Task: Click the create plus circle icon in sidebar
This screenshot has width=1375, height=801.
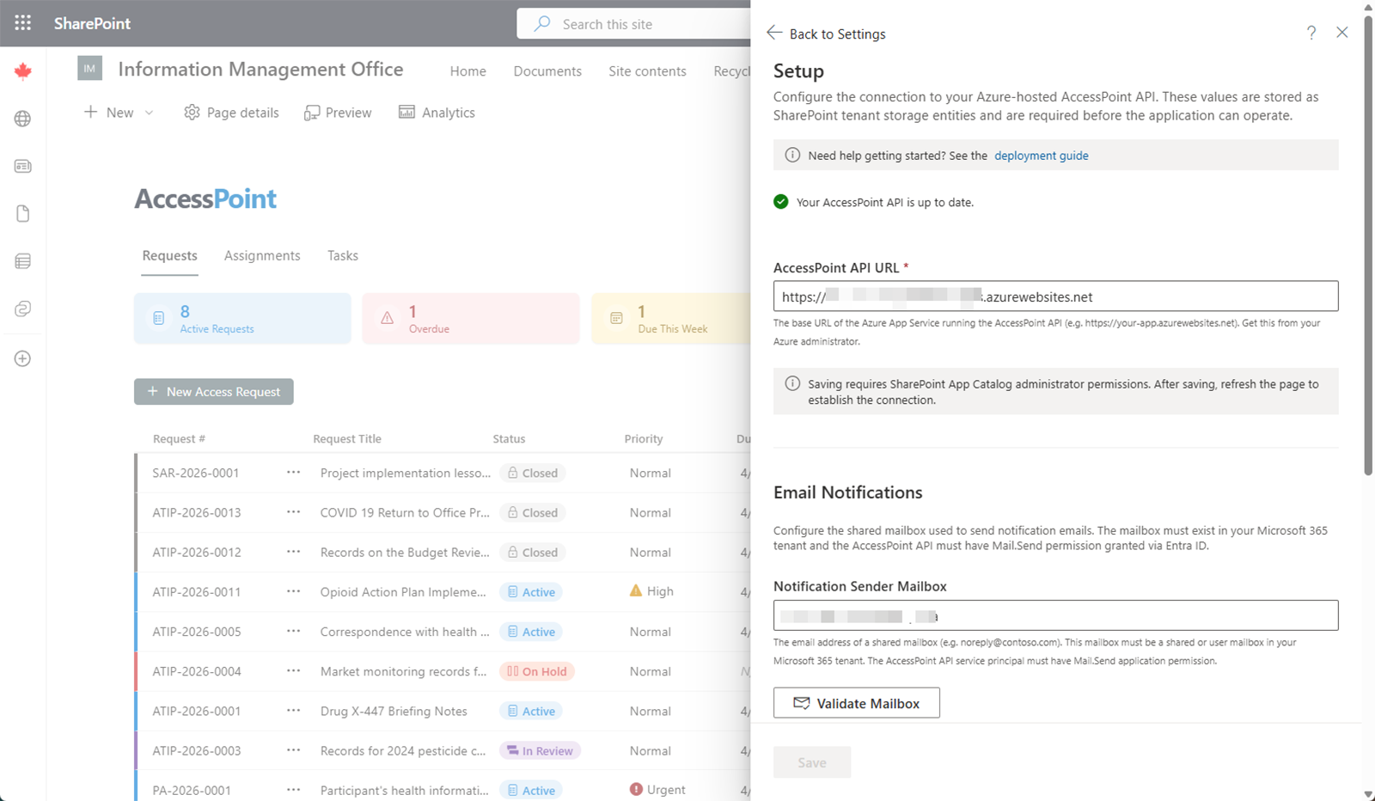Action: pos(23,358)
